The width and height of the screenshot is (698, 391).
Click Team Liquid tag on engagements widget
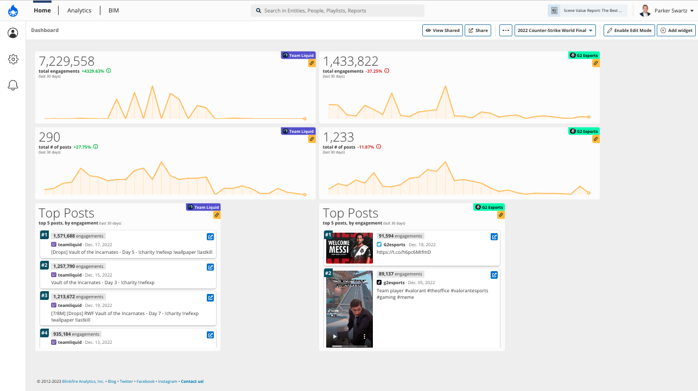point(298,55)
